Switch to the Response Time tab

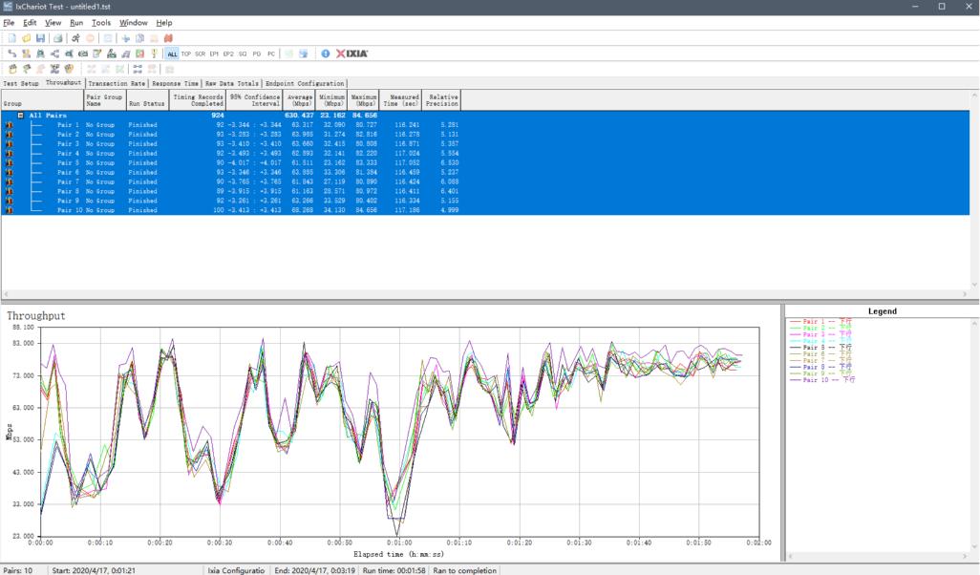point(176,83)
